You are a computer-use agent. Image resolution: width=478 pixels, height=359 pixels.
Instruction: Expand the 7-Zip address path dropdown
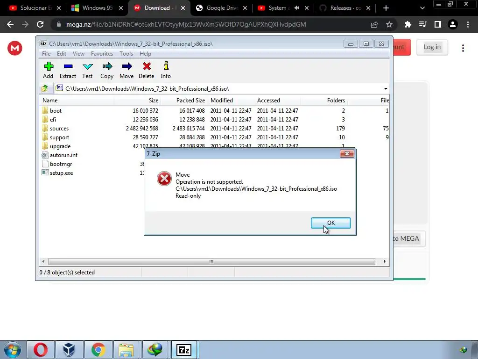click(386, 88)
